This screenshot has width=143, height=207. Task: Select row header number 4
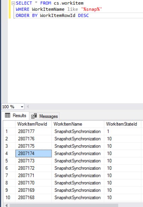pyautogui.click(x=9, y=153)
